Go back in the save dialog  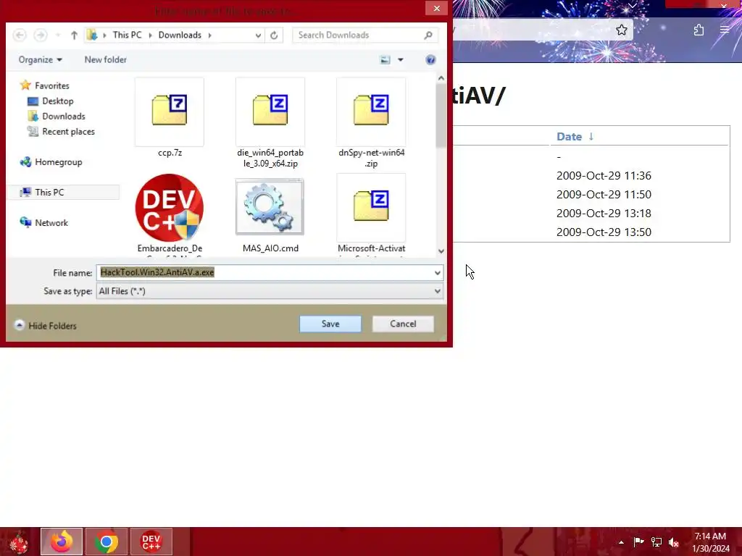pos(20,35)
